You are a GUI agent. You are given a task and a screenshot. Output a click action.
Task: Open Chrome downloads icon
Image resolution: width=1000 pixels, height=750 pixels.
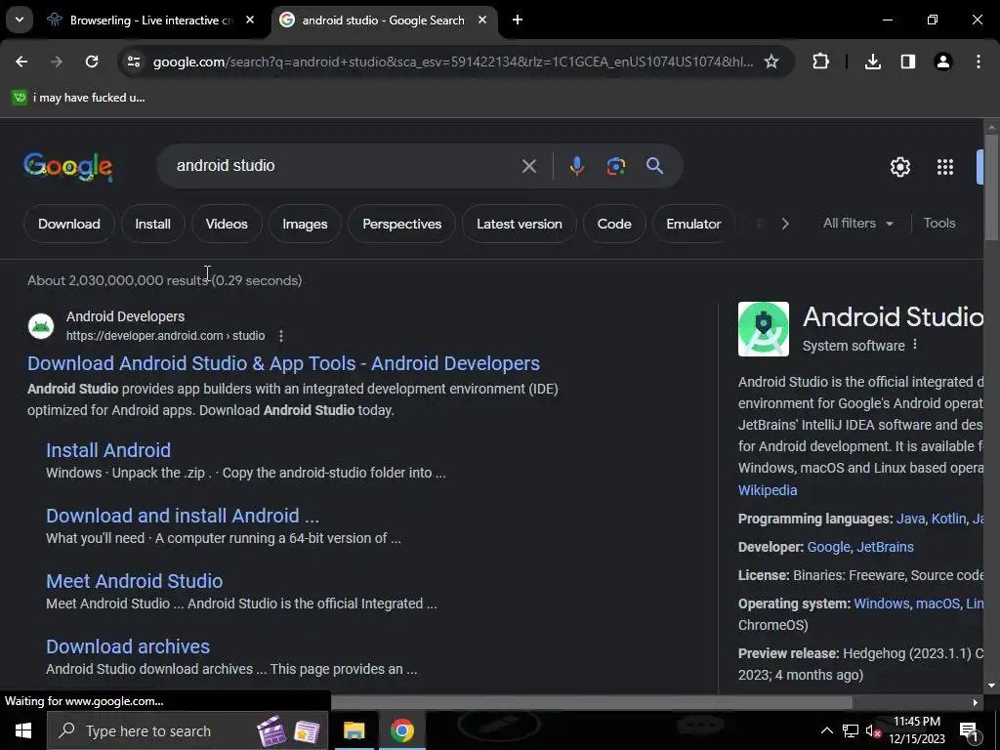(x=873, y=62)
